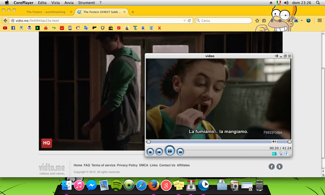
Task: Open a new Firefox tab
Action: click(x=133, y=12)
